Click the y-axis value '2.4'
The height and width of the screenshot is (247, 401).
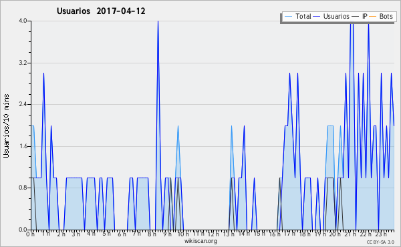(x=23, y=104)
